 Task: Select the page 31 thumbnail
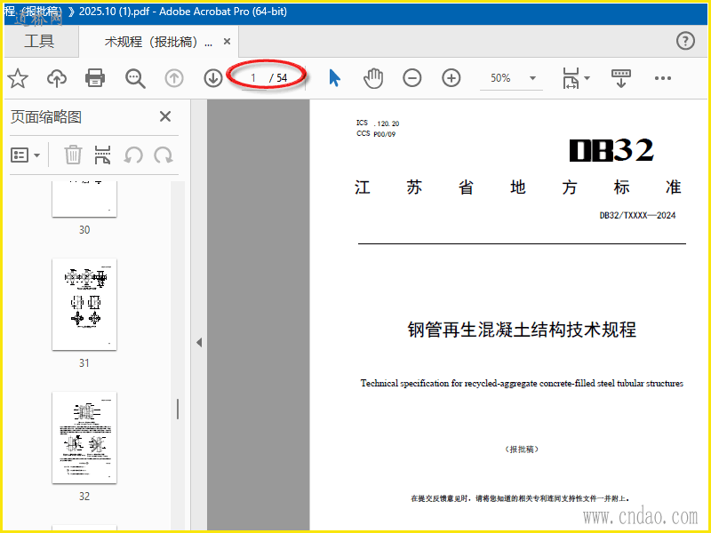(84, 304)
